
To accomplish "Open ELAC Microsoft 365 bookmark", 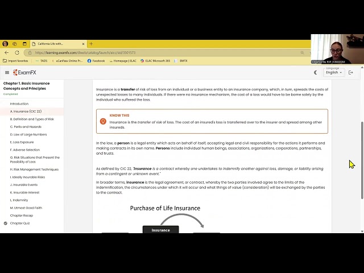I will tap(155, 61).
